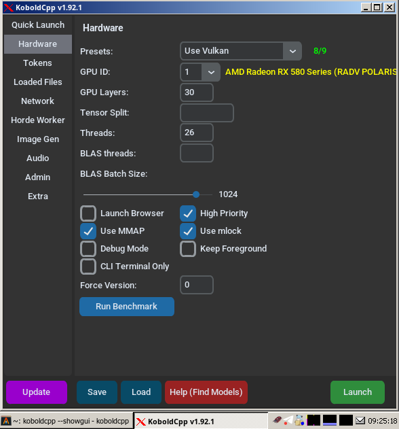Switch to the Tokens tab
Viewport: 399px width, 429px height.
38,63
